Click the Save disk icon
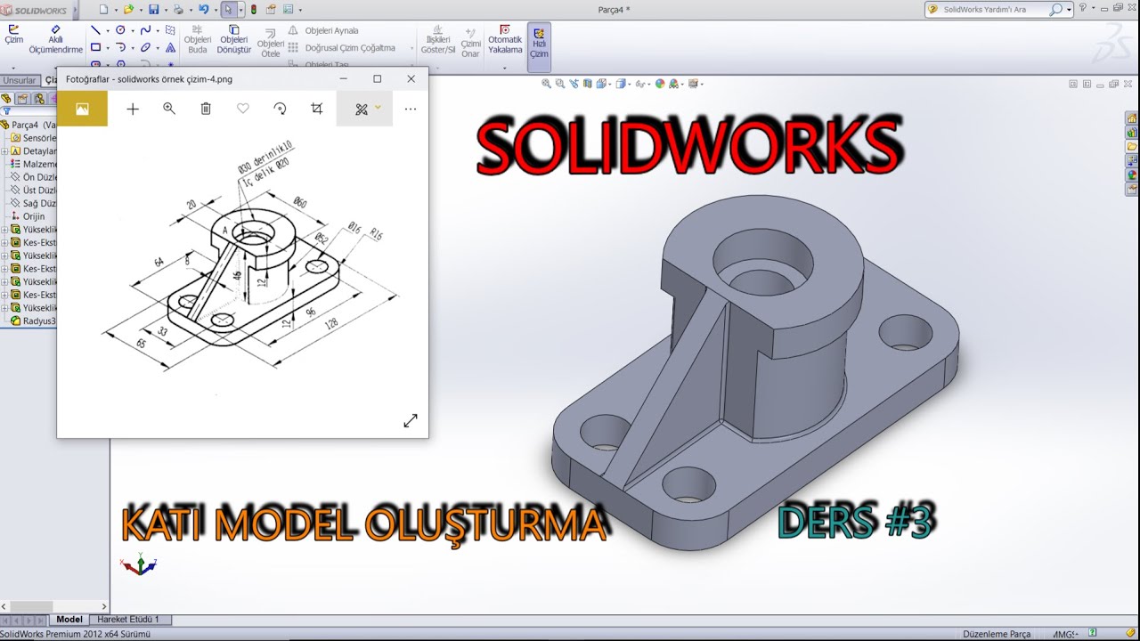 tap(154, 10)
